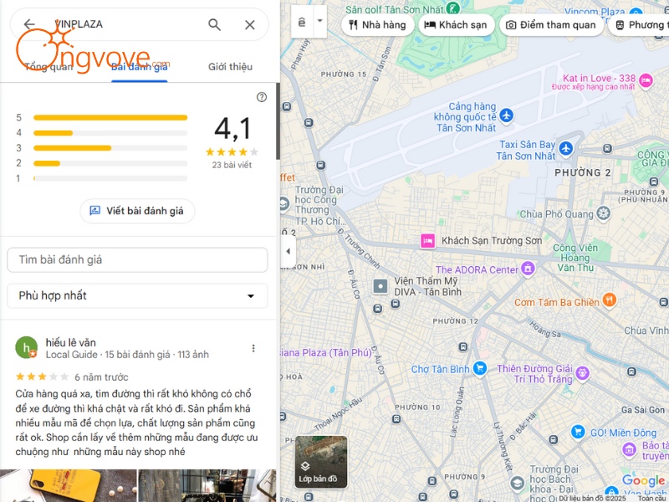Click the 5-star rating bar
Viewport: 669px width, 502px height.
110,118
